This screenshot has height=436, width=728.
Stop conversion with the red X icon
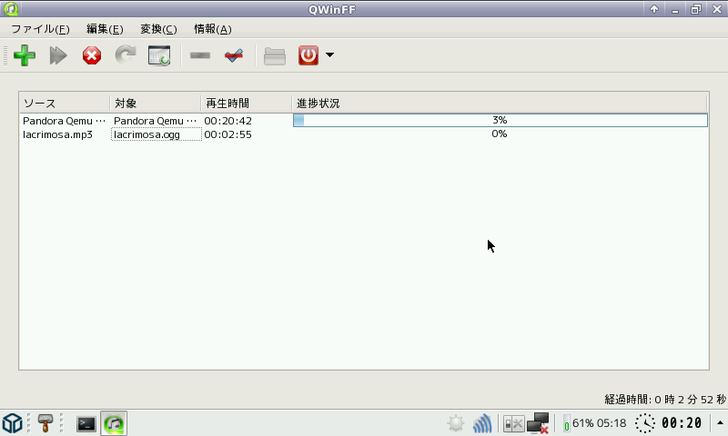pyautogui.click(x=92, y=55)
